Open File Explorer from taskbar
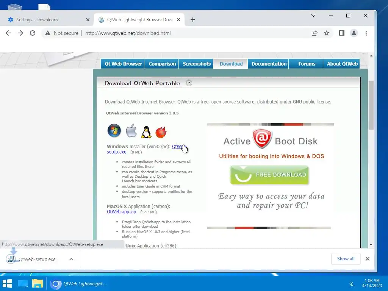 tap(38, 283)
